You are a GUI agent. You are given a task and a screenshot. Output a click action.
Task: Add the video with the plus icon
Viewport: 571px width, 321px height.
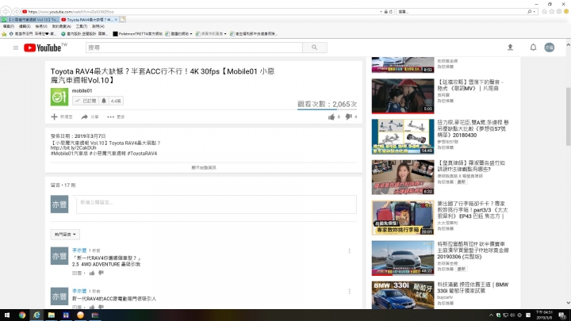click(54, 117)
